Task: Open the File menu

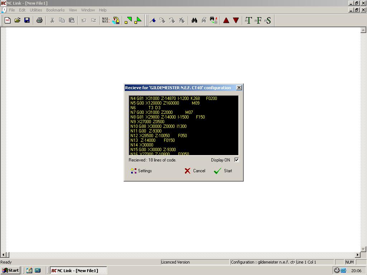Action: (12, 10)
